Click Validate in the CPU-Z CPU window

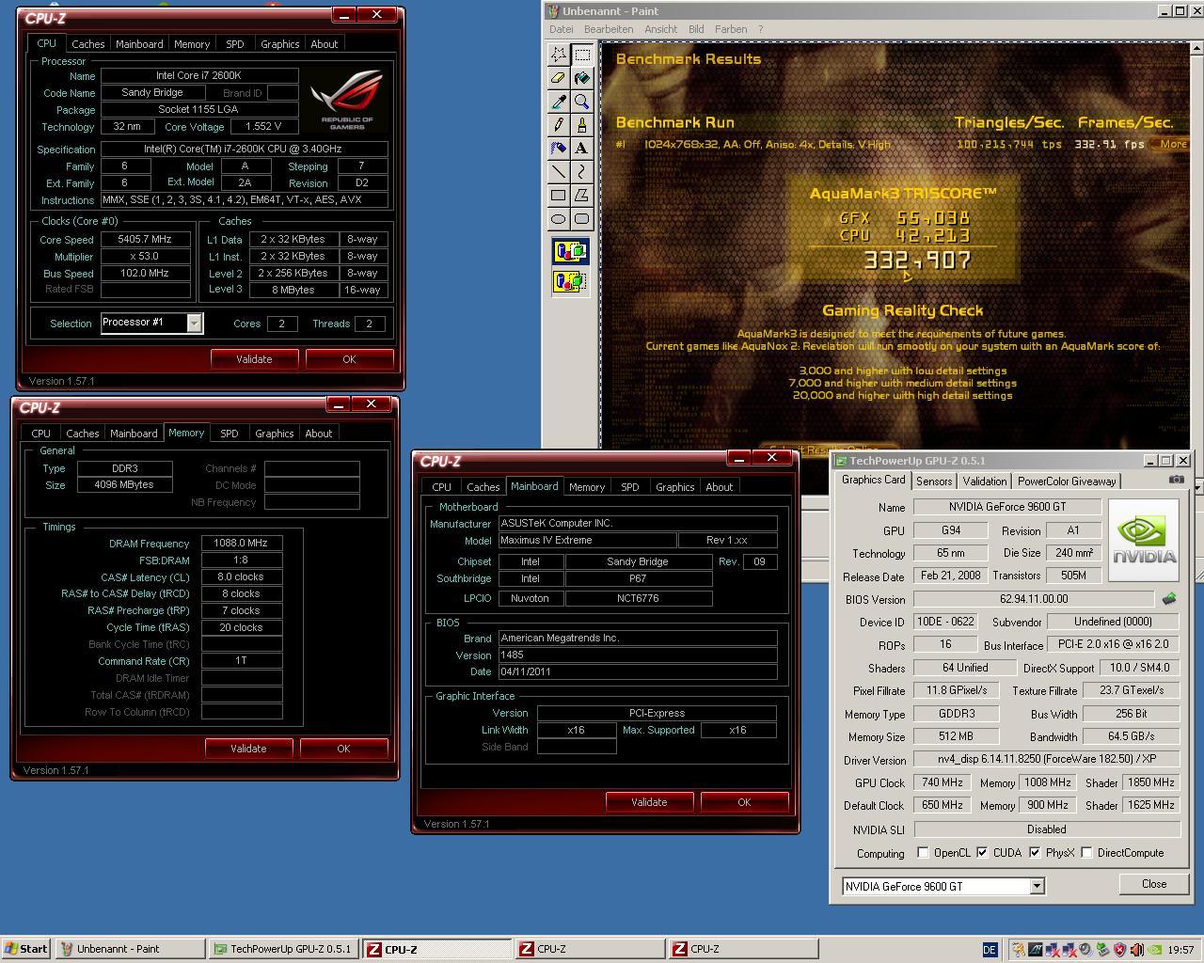pyautogui.click(x=254, y=359)
